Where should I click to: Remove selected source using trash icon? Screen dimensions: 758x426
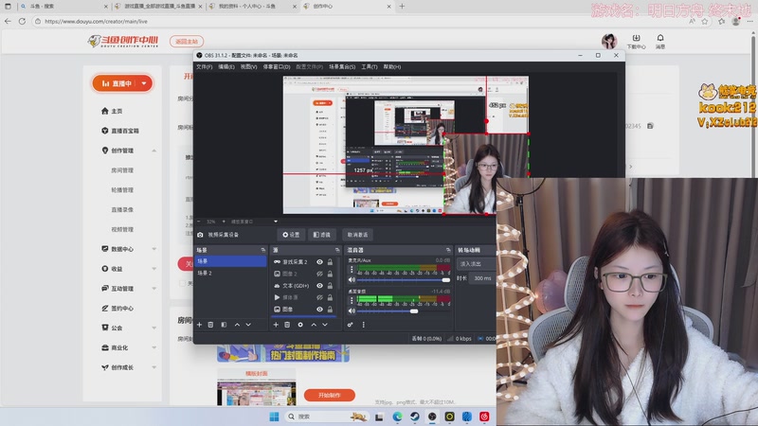point(287,325)
